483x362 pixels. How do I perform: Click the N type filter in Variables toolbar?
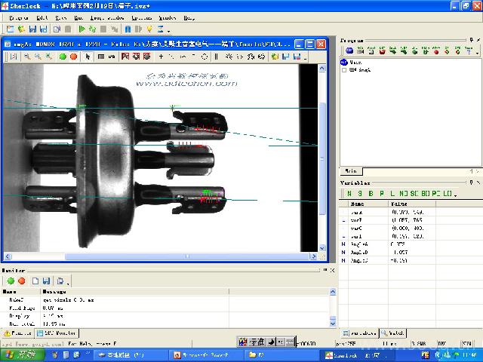pyautogui.click(x=349, y=194)
